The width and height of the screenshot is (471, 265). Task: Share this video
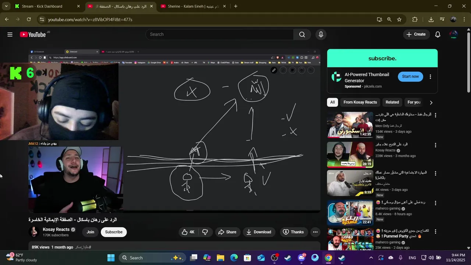pyautogui.click(x=227, y=232)
